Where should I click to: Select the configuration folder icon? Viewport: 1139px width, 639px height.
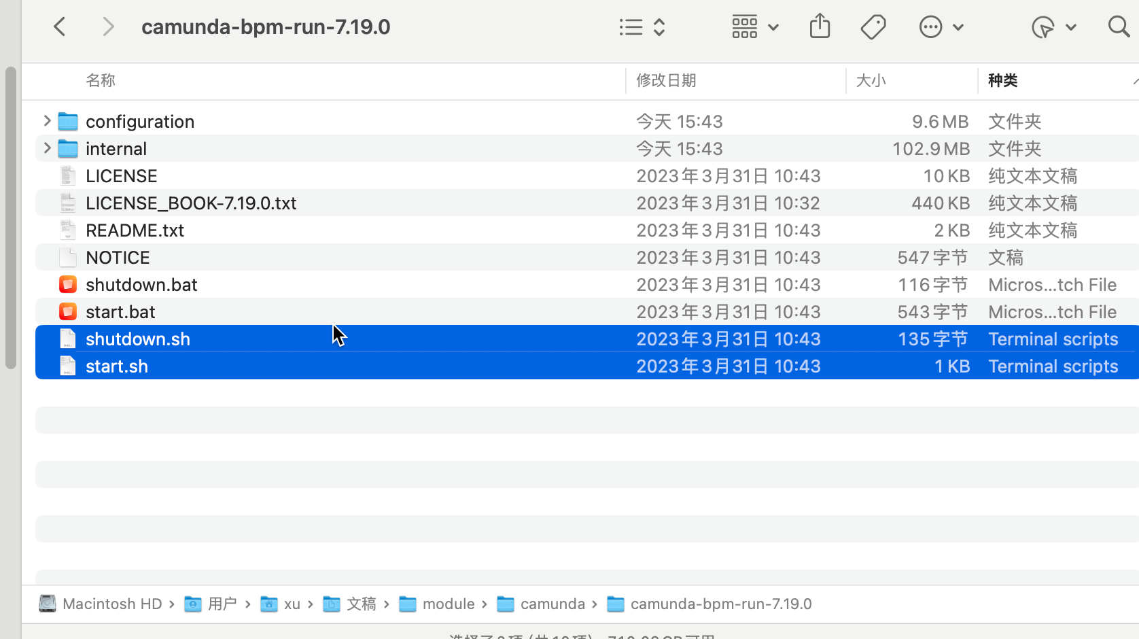coord(68,122)
